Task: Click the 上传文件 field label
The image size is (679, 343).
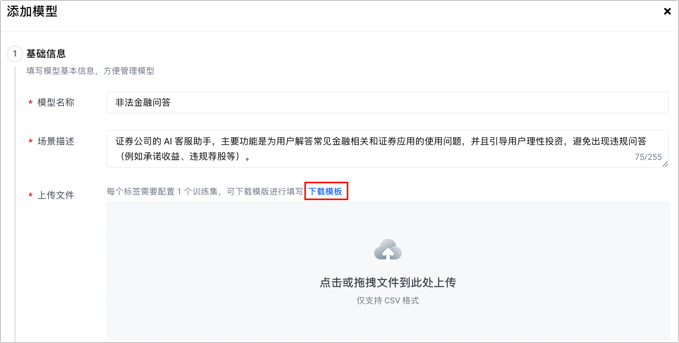Action: coord(56,195)
